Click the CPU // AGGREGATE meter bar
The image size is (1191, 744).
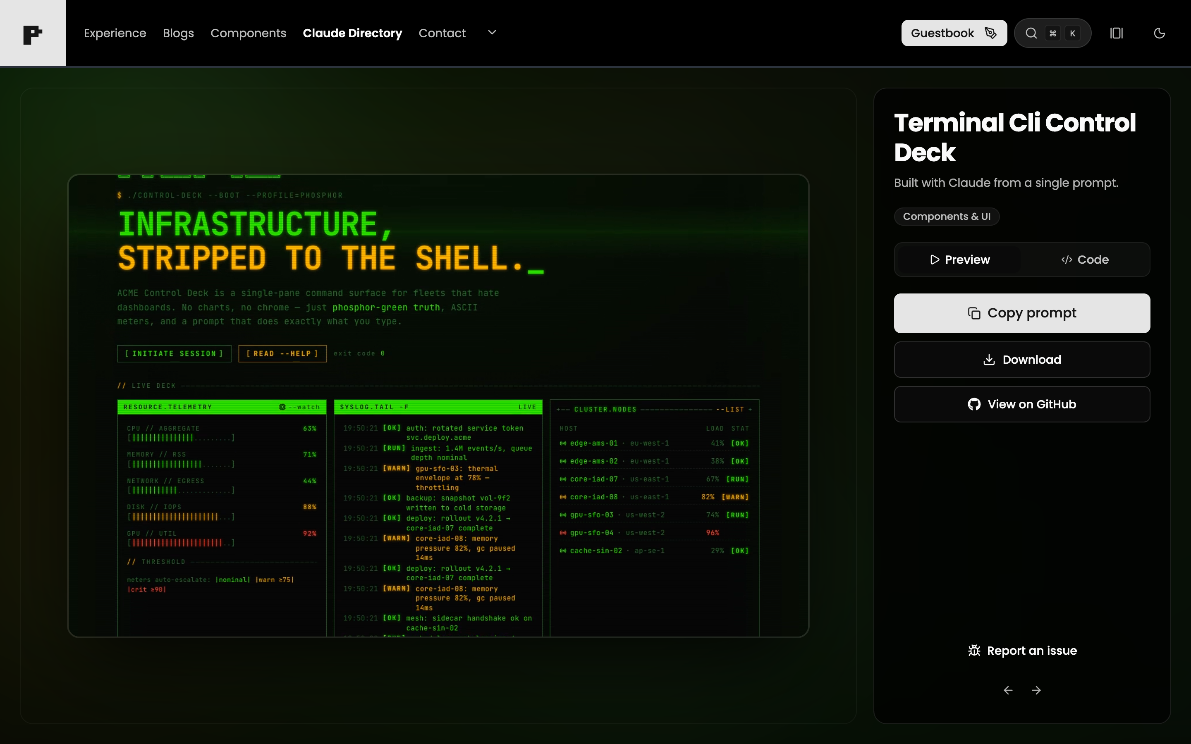point(181,438)
